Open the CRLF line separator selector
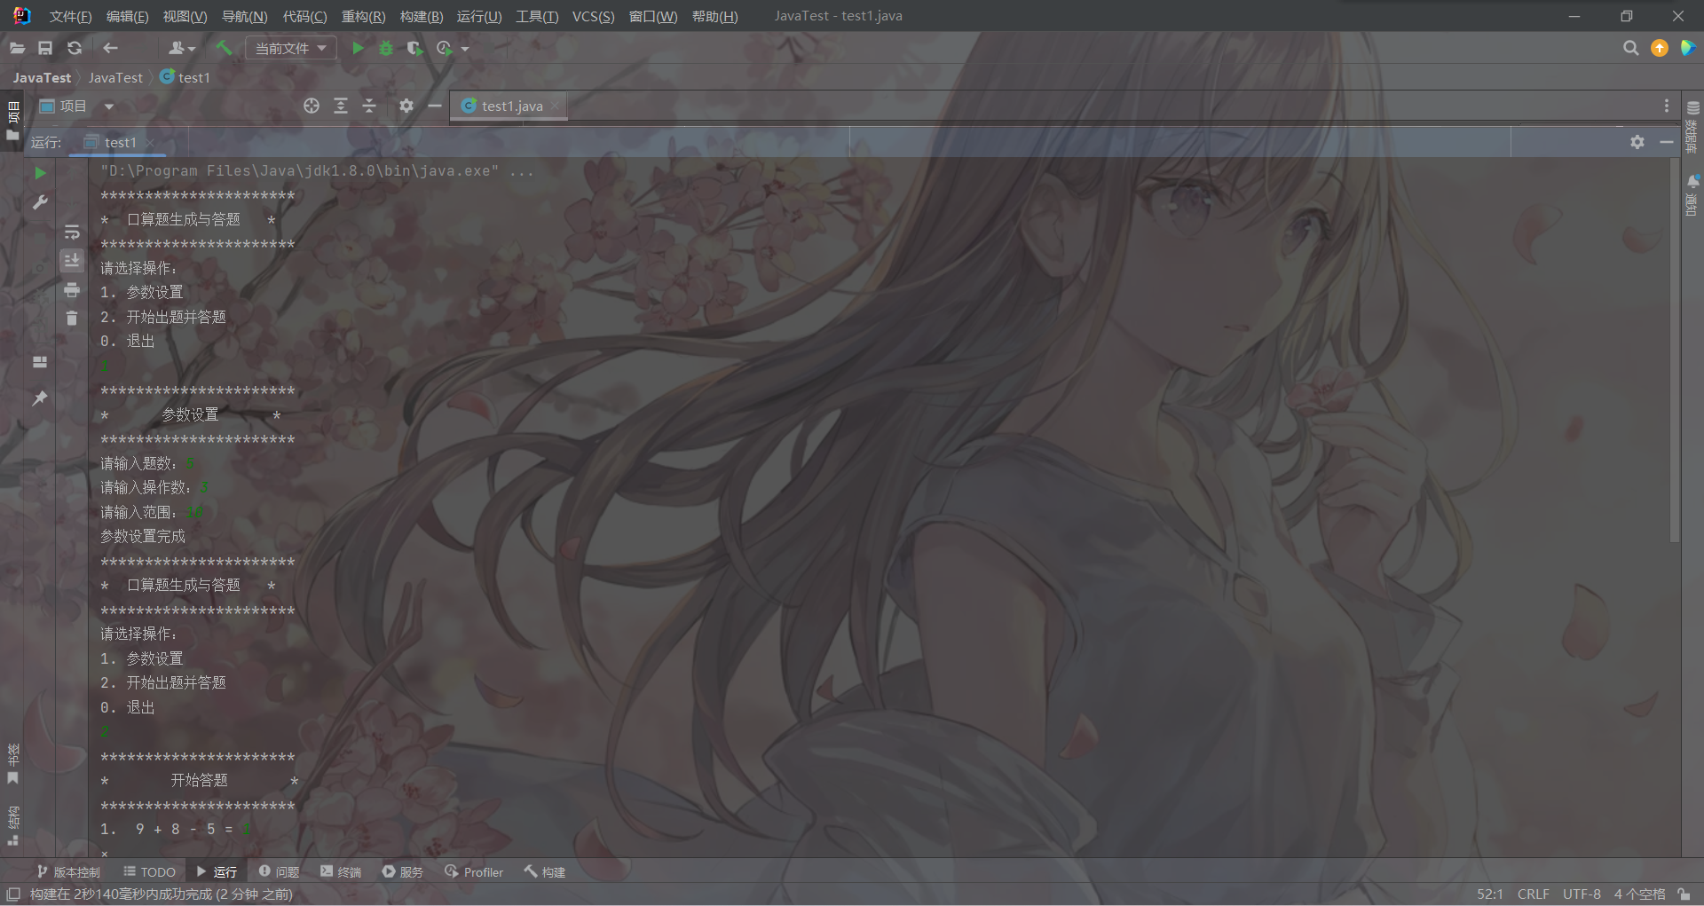Image resolution: width=1704 pixels, height=906 pixels. tap(1533, 894)
